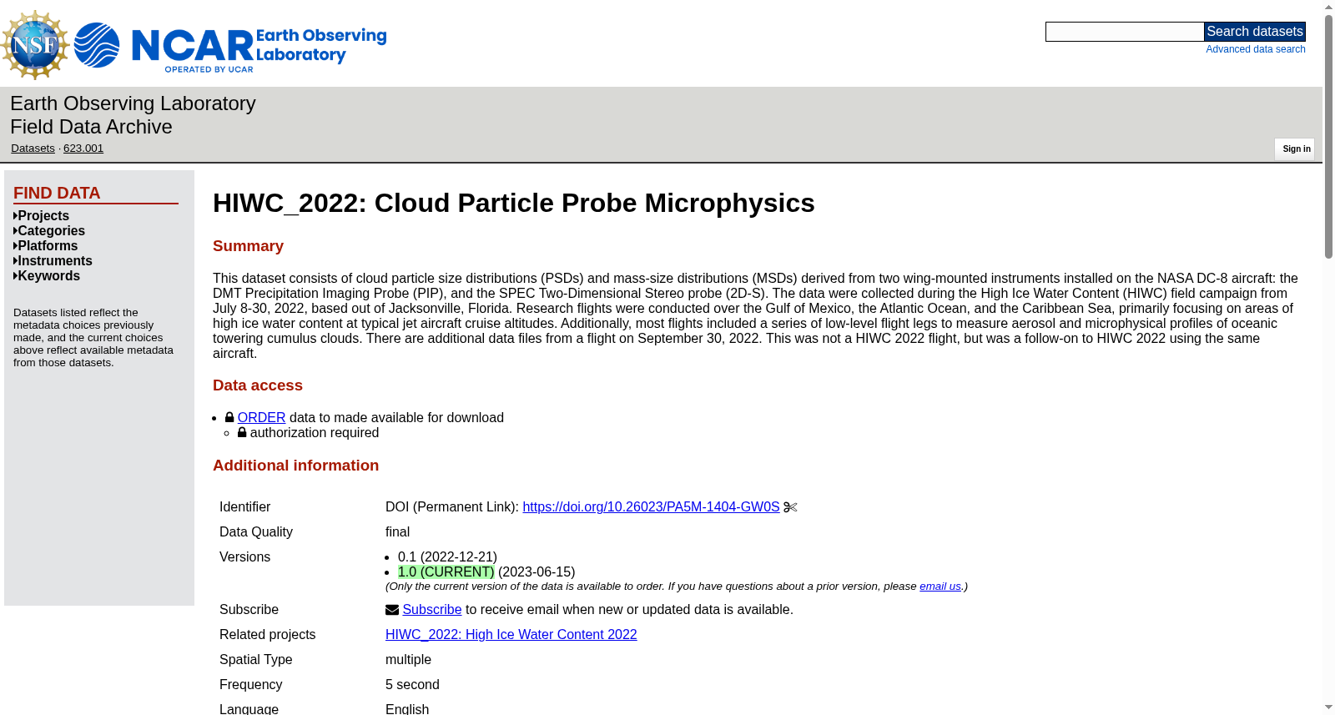Click the Sign in button
The height and width of the screenshot is (715, 1335).
(x=1295, y=149)
